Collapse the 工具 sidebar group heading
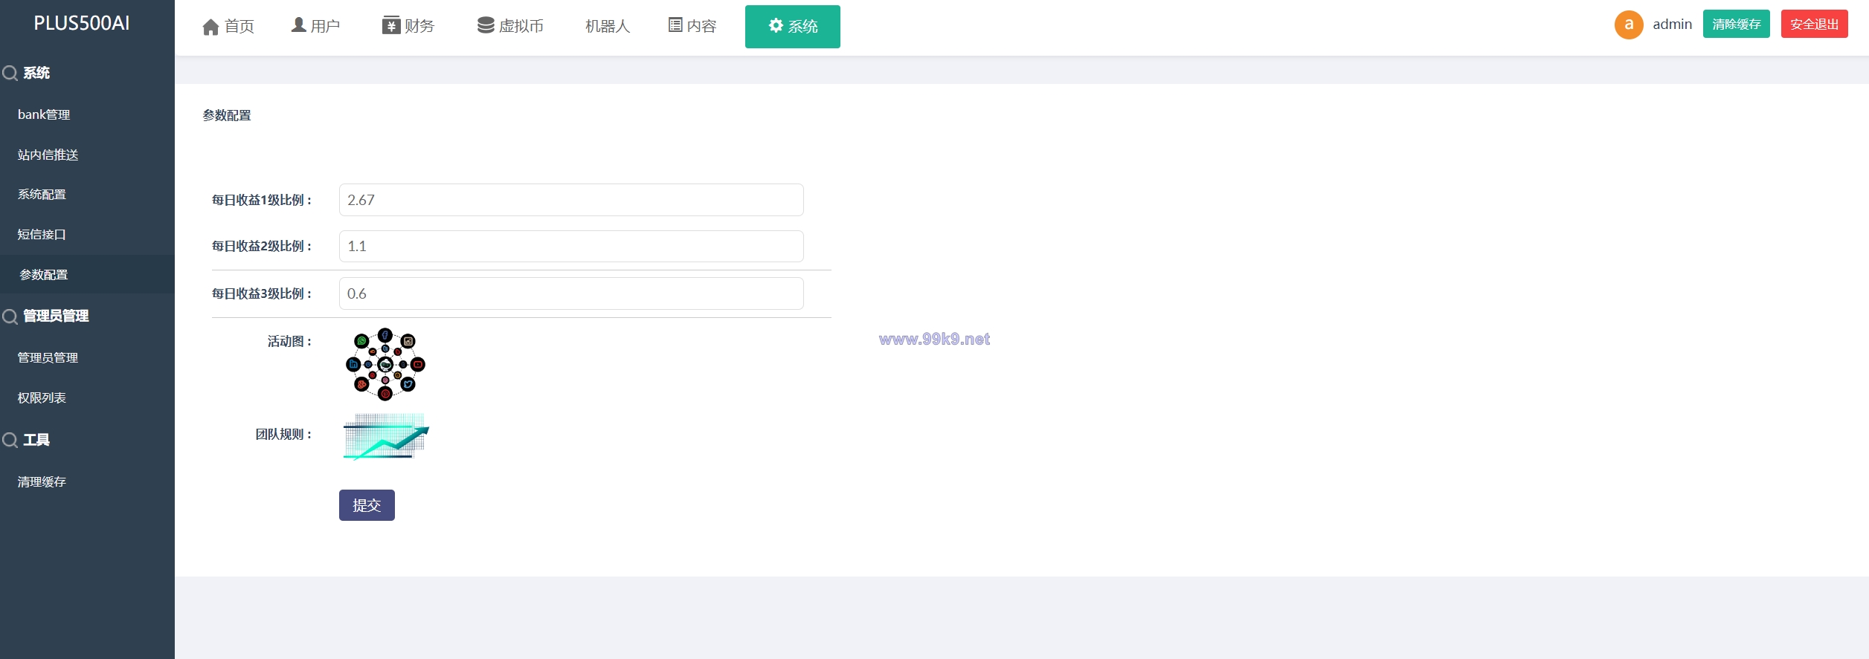 pyautogui.click(x=36, y=440)
